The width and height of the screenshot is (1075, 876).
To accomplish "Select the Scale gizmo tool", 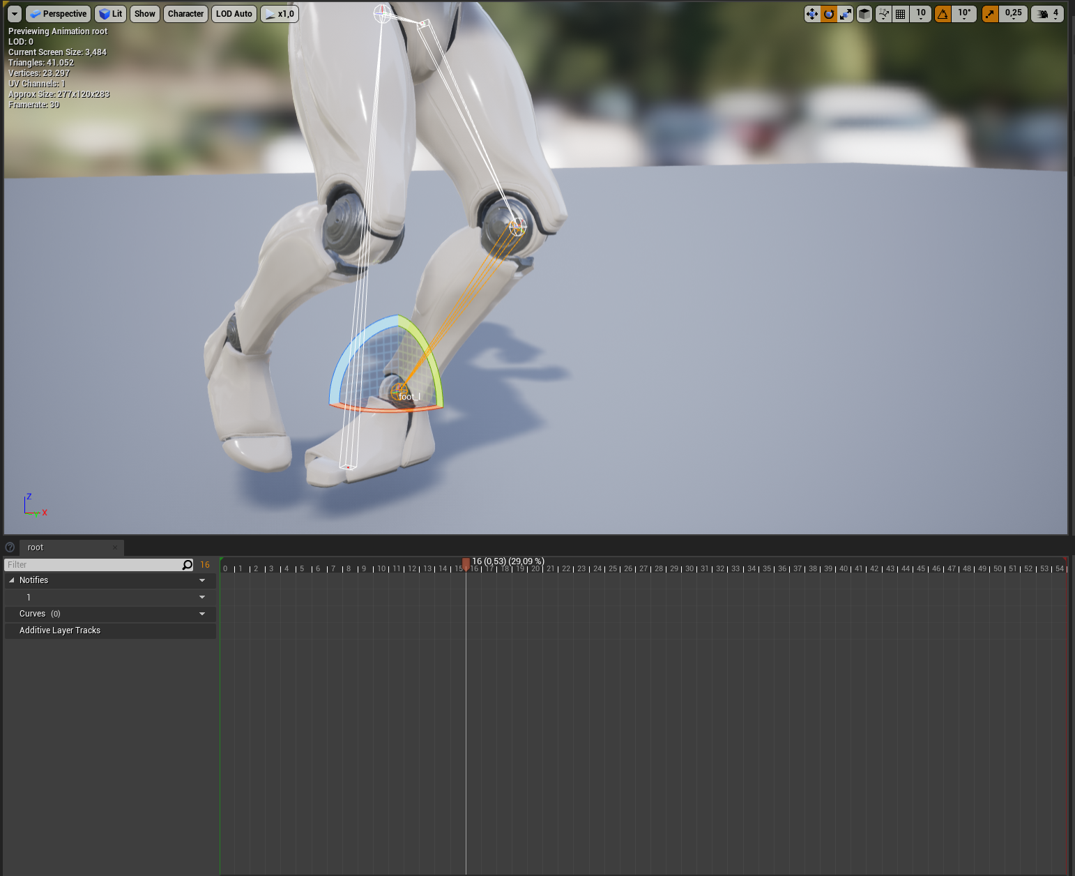I will point(846,13).
